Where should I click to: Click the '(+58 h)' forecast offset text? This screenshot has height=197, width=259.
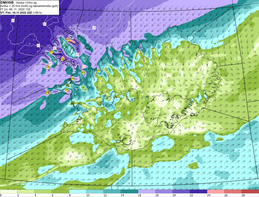click(x=37, y=13)
